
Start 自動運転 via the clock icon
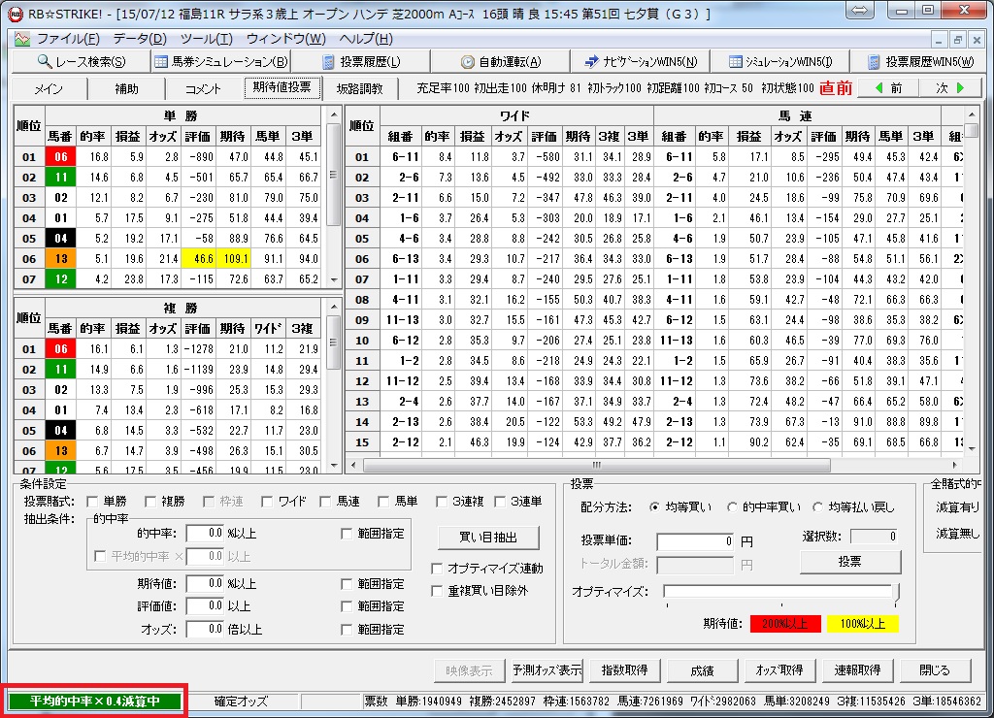[x=467, y=62]
